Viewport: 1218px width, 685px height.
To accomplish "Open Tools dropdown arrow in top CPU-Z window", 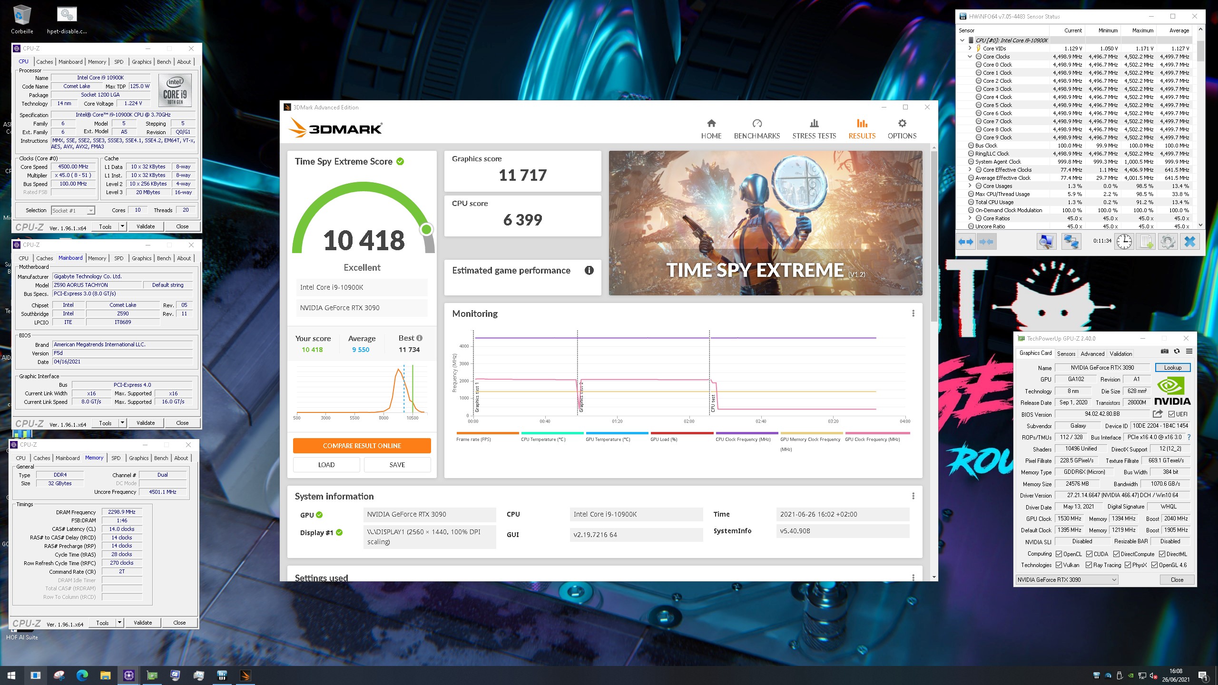I will pyautogui.click(x=122, y=226).
